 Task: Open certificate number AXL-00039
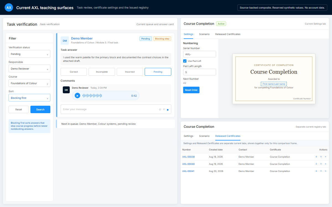188,157
